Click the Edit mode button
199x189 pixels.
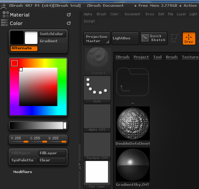174,38
